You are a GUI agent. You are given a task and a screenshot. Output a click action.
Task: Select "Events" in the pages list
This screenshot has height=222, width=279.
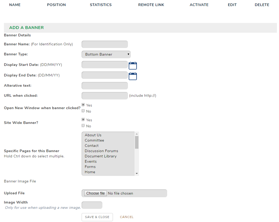click(x=91, y=161)
